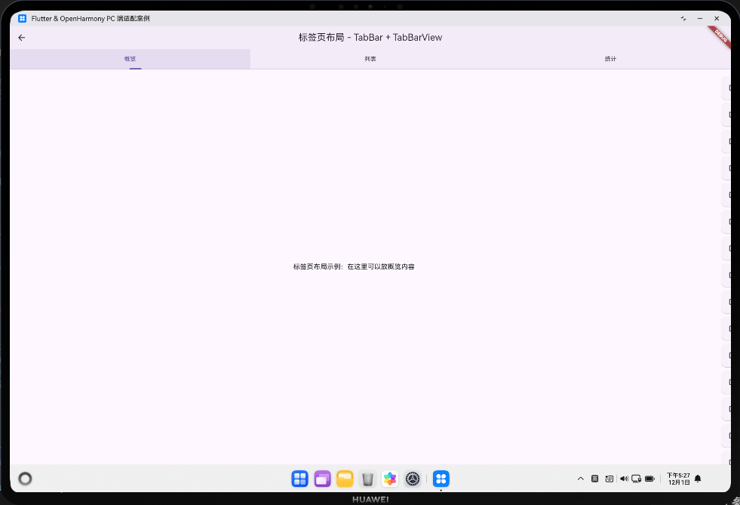Image resolution: width=740 pixels, height=505 pixels.
Task: Mute sound via the tray speaker icon
Action: coord(623,479)
